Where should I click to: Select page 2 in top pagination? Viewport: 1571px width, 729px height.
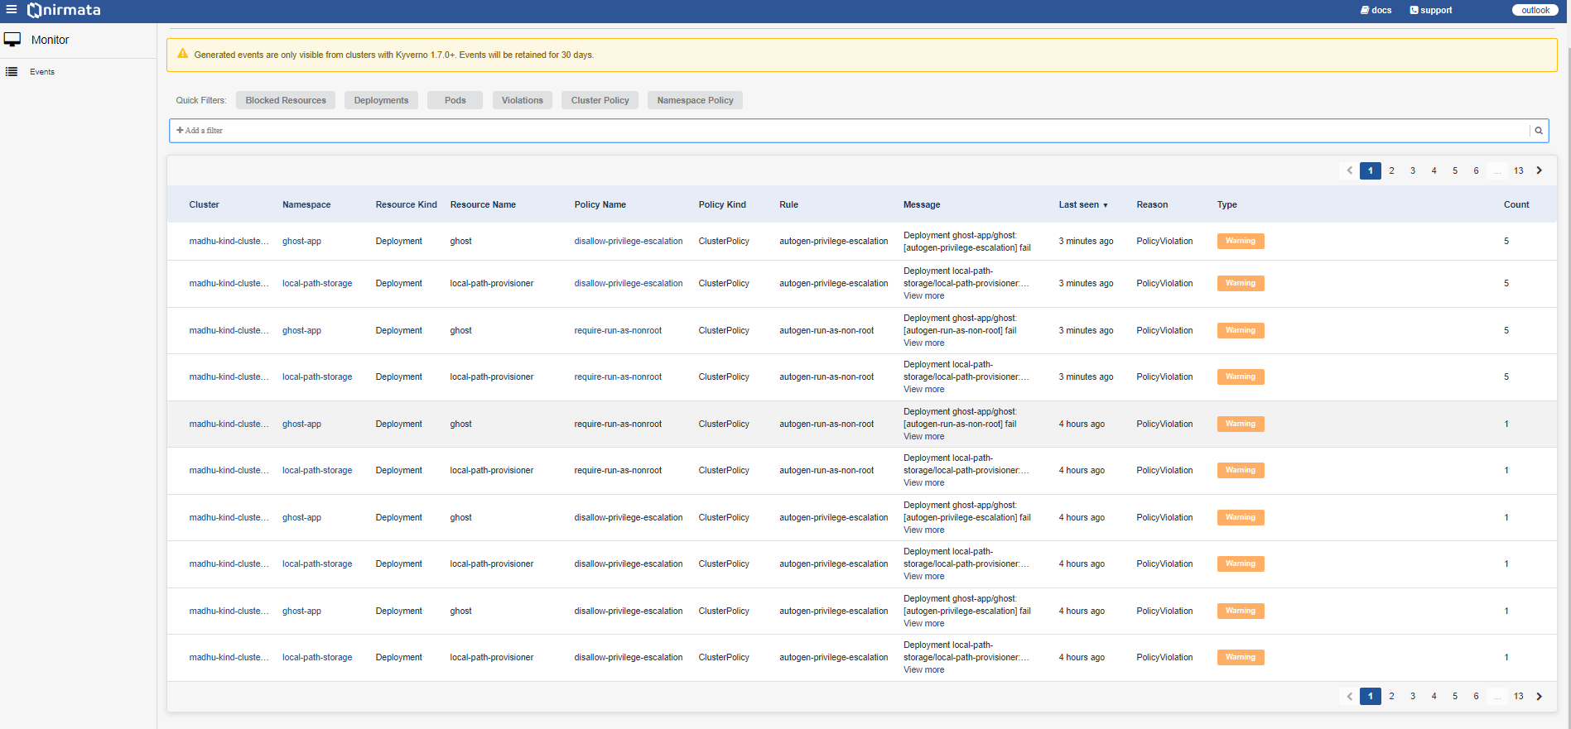(x=1391, y=170)
